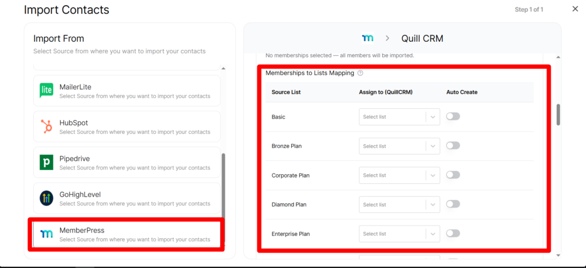
Task: Turn on Auto Create for Diamond Plan
Action: click(x=453, y=204)
